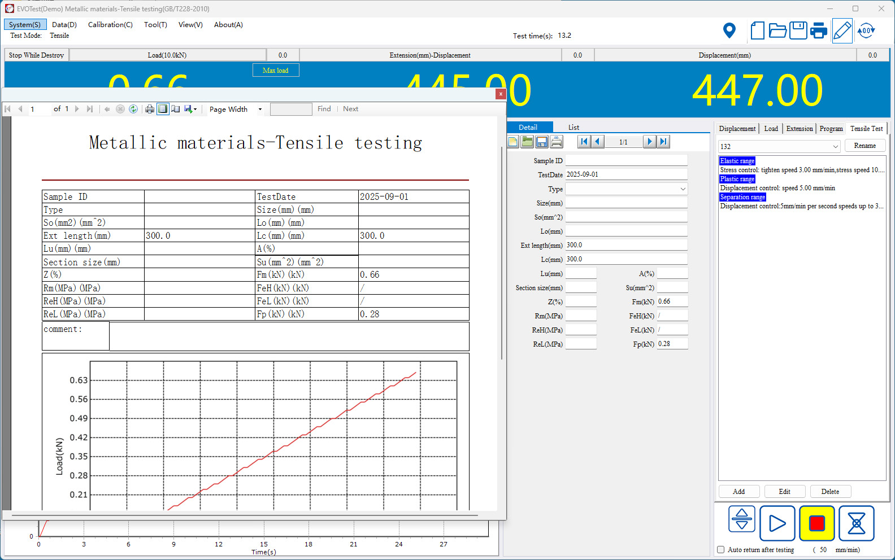Click the Rename button

pos(864,146)
